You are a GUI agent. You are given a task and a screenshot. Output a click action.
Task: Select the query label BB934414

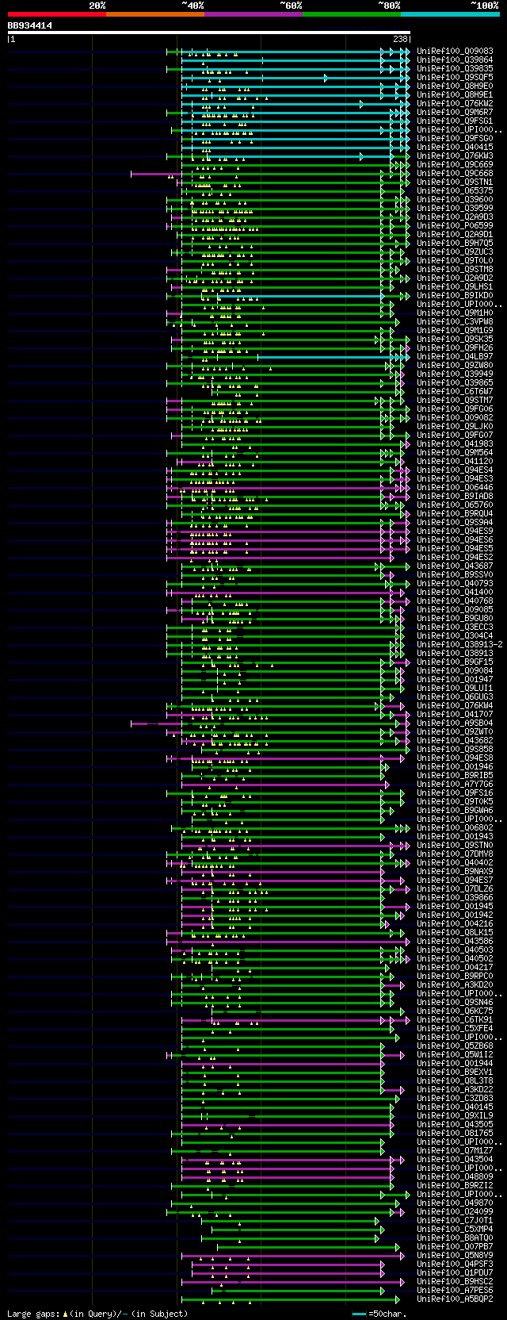coord(30,25)
